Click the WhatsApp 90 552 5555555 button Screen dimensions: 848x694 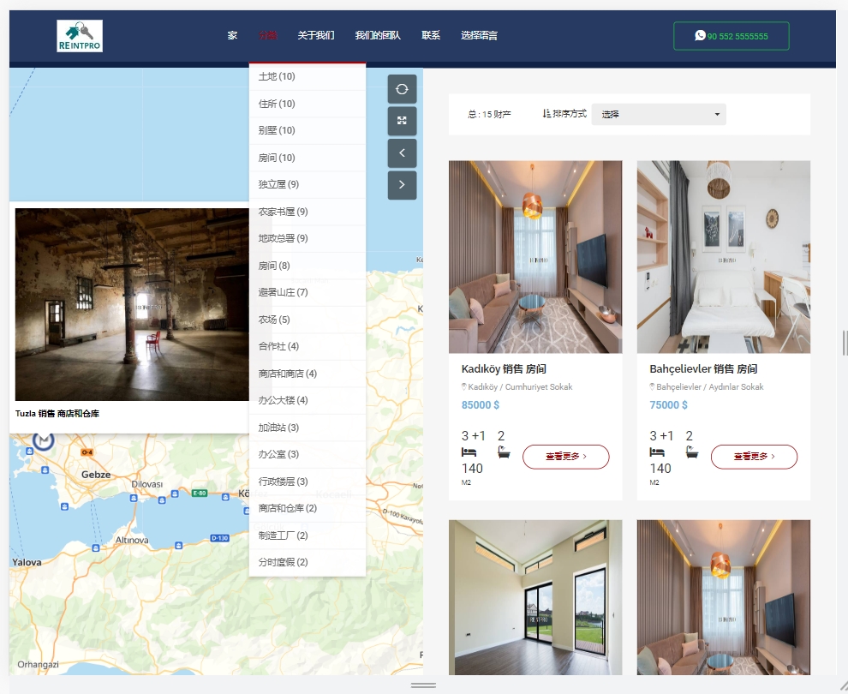pyautogui.click(x=732, y=36)
